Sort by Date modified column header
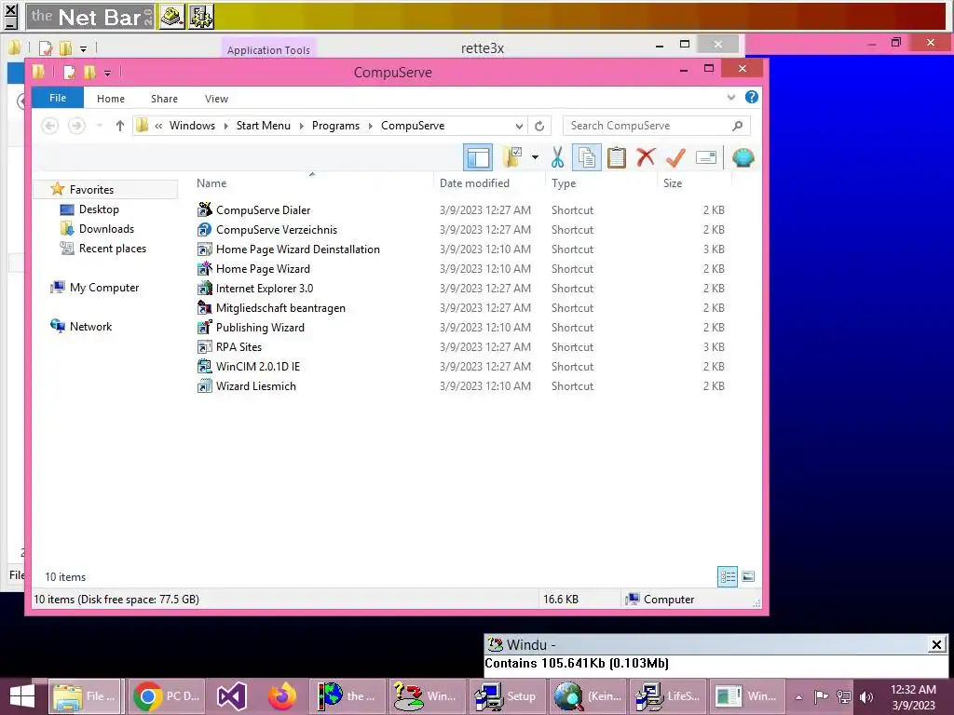 474,183
